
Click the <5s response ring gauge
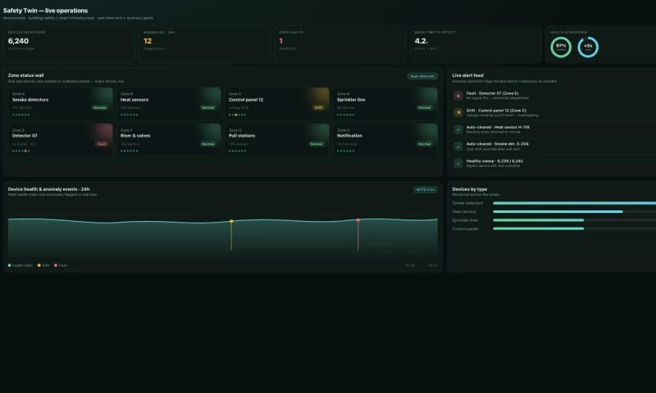588,47
